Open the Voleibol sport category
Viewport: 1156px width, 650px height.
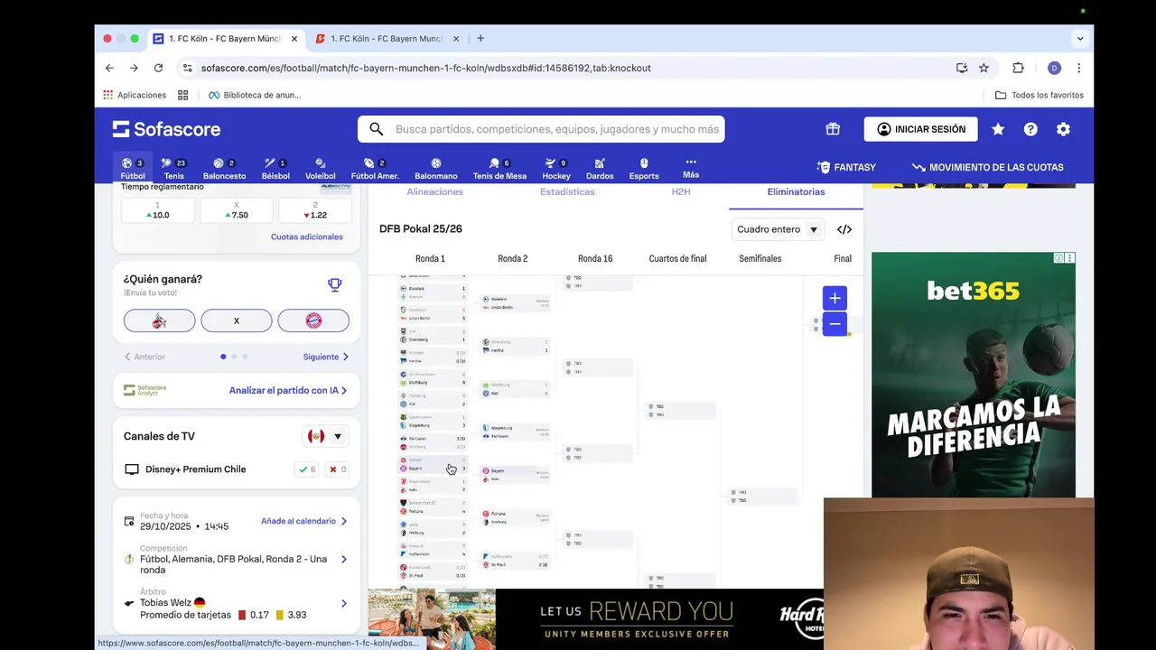[320, 169]
